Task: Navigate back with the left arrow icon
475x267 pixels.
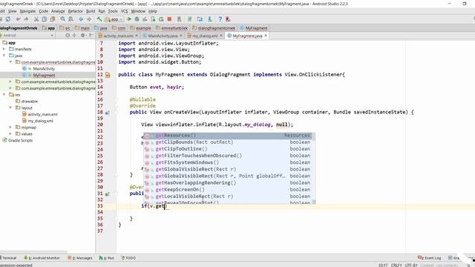Action: [81, 19]
